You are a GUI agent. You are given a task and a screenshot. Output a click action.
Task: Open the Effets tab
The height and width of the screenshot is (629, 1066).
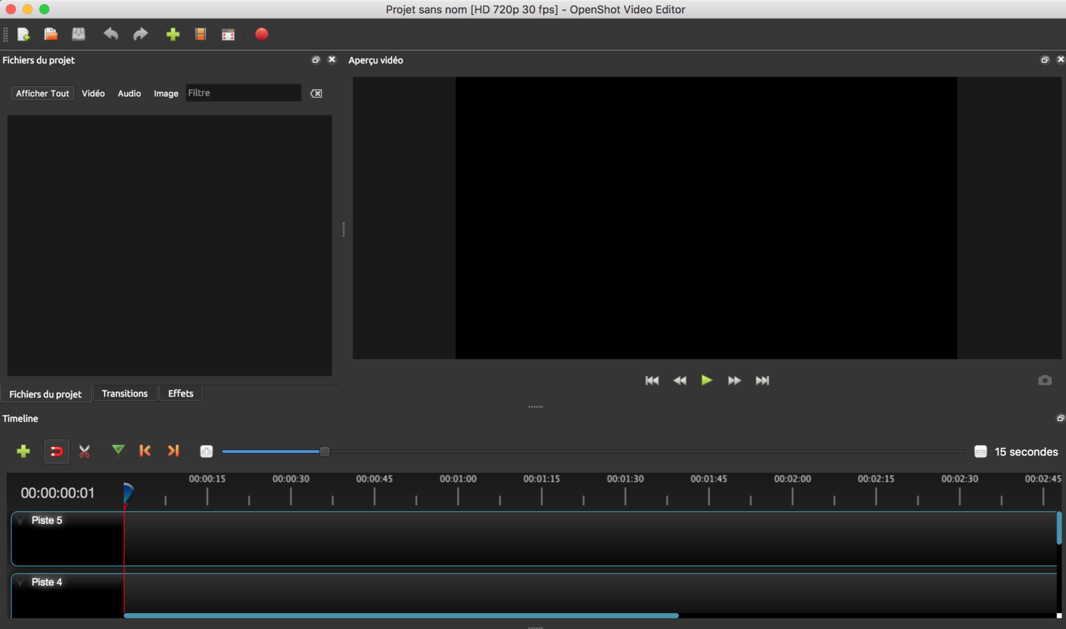(x=181, y=394)
